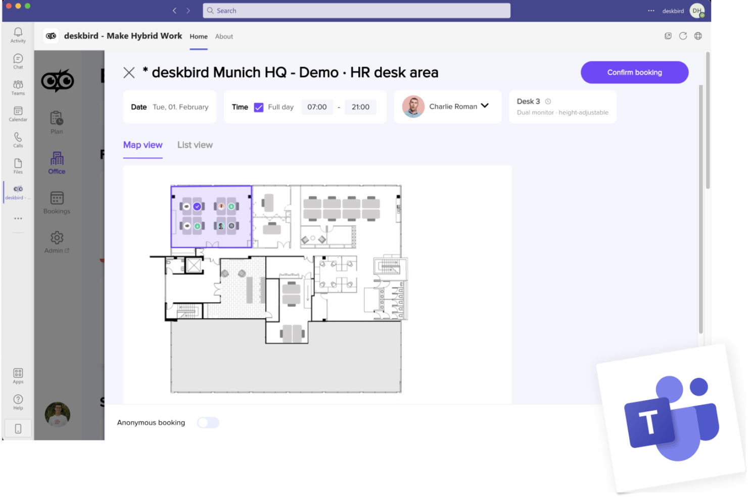Select the purple checkmarked desk on the map
The width and height of the screenshot is (748, 498).
197,206
